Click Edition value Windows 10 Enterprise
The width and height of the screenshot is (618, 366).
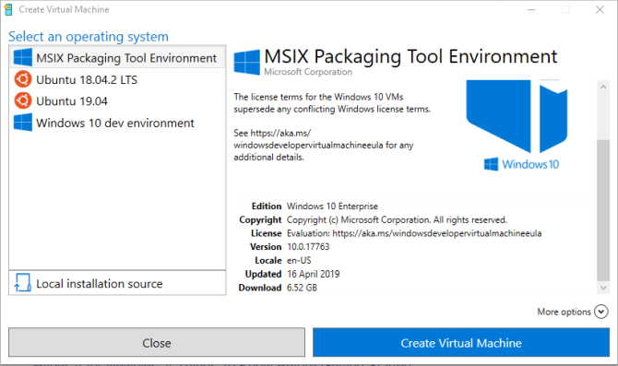coord(332,207)
